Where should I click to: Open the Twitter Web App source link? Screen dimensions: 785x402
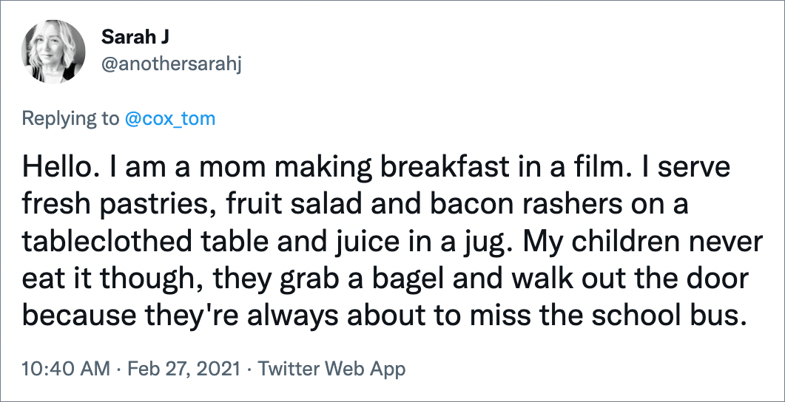click(332, 369)
